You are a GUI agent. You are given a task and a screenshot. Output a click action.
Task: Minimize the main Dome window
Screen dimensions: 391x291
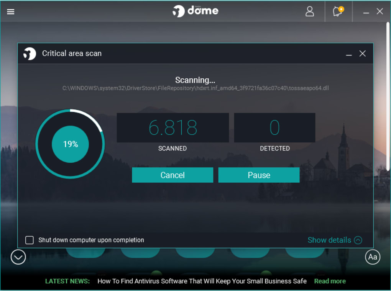(366, 12)
